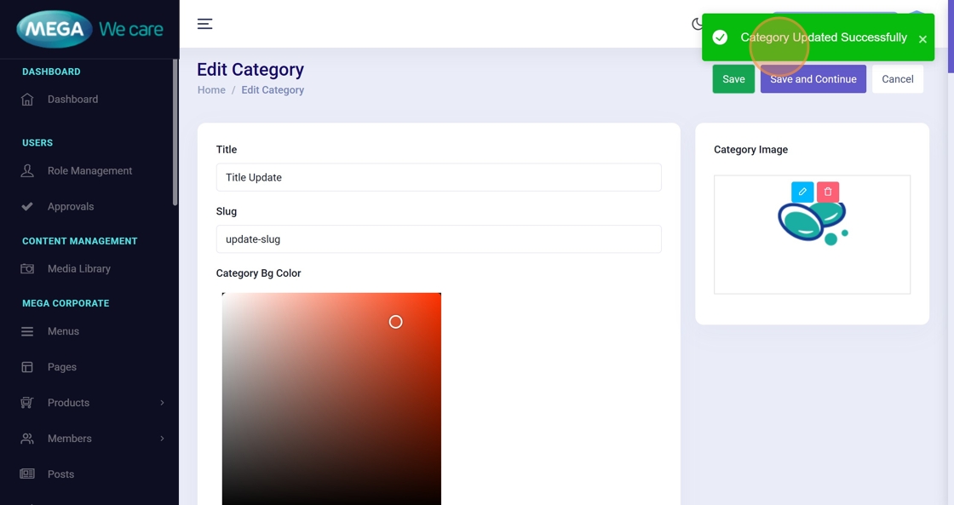The image size is (954, 505).
Task: Click the Products cart icon
Action: [x=27, y=403]
